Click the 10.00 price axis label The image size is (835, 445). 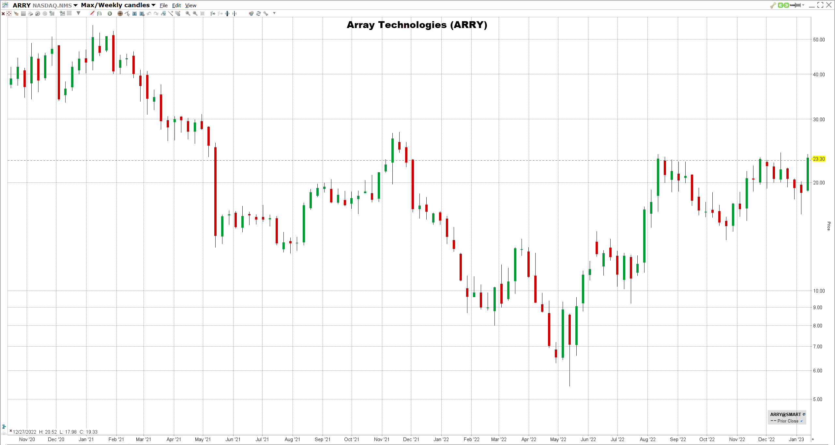pyautogui.click(x=819, y=291)
